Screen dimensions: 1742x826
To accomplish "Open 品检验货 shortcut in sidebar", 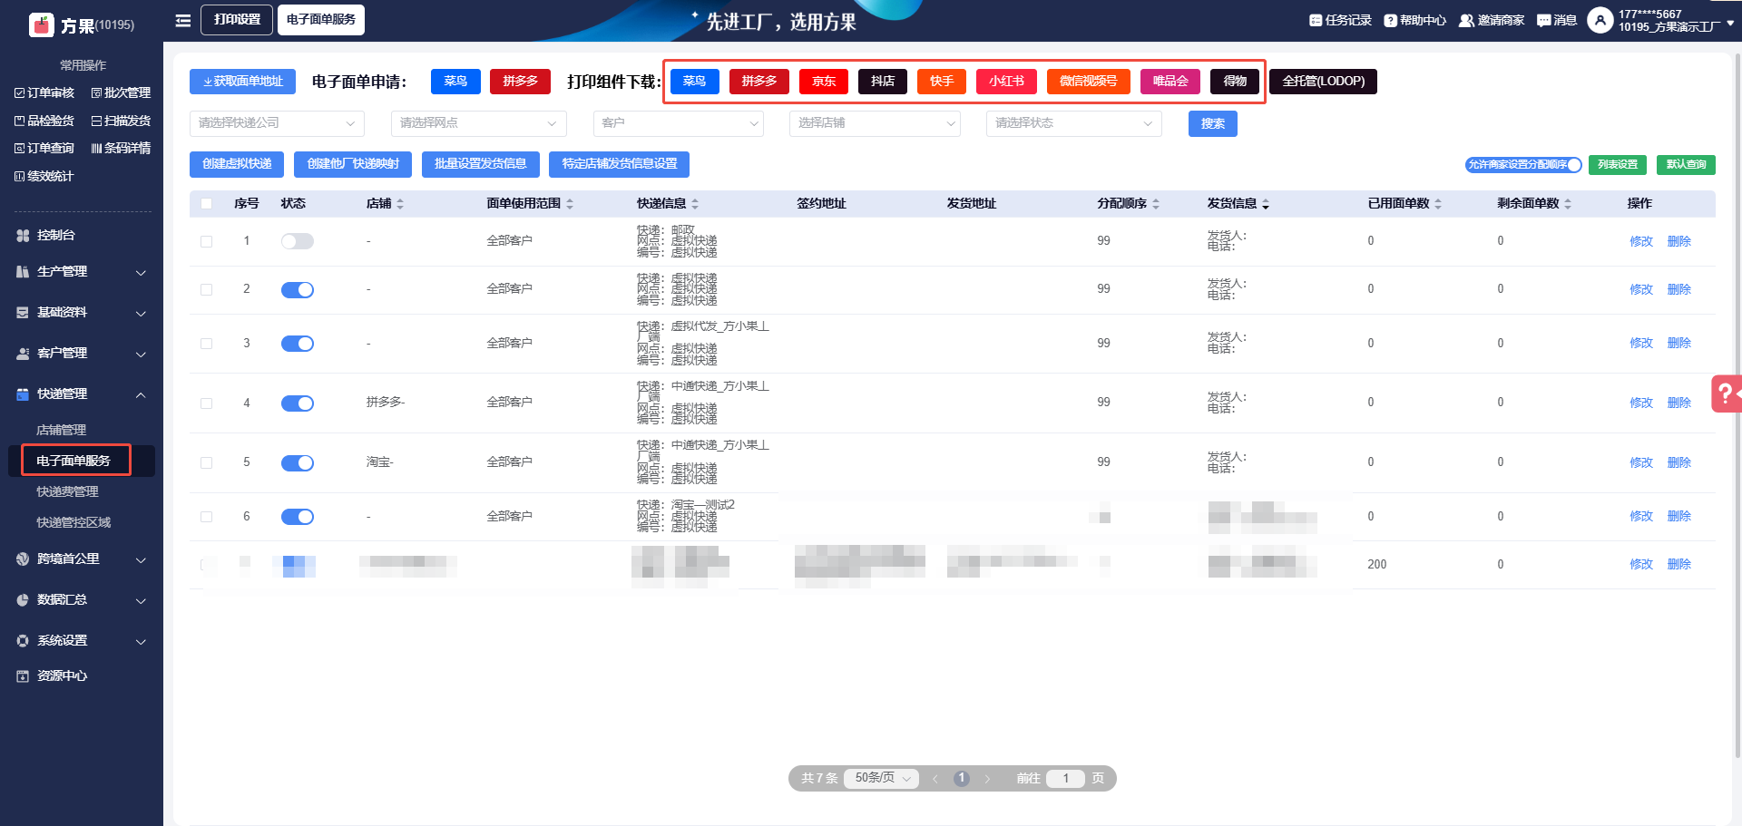I will click(44, 121).
